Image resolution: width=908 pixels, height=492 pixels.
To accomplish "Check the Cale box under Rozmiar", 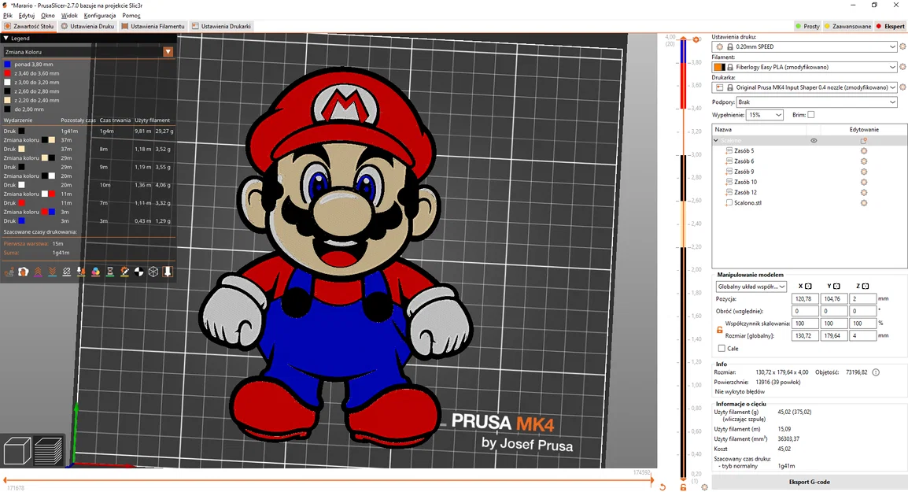I will point(722,348).
